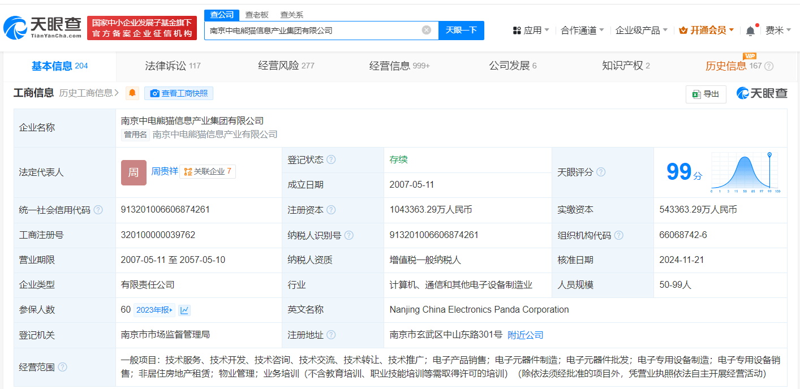Click the camera icon in 查看工商快照
The height and width of the screenshot is (389, 800).
pyautogui.click(x=154, y=93)
